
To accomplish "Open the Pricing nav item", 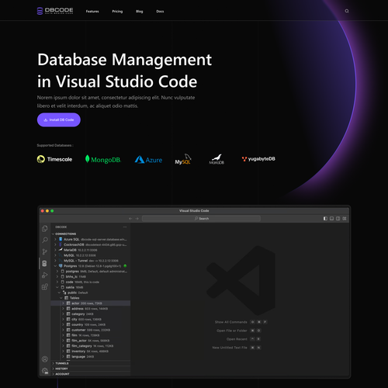I will pyautogui.click(x=117, y=12).
